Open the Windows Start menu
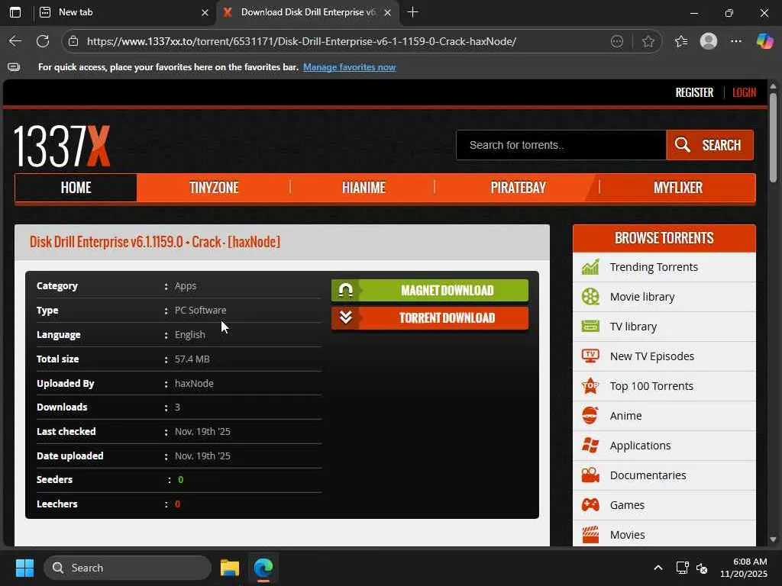 pyautogui.click(x=24, y=568)
